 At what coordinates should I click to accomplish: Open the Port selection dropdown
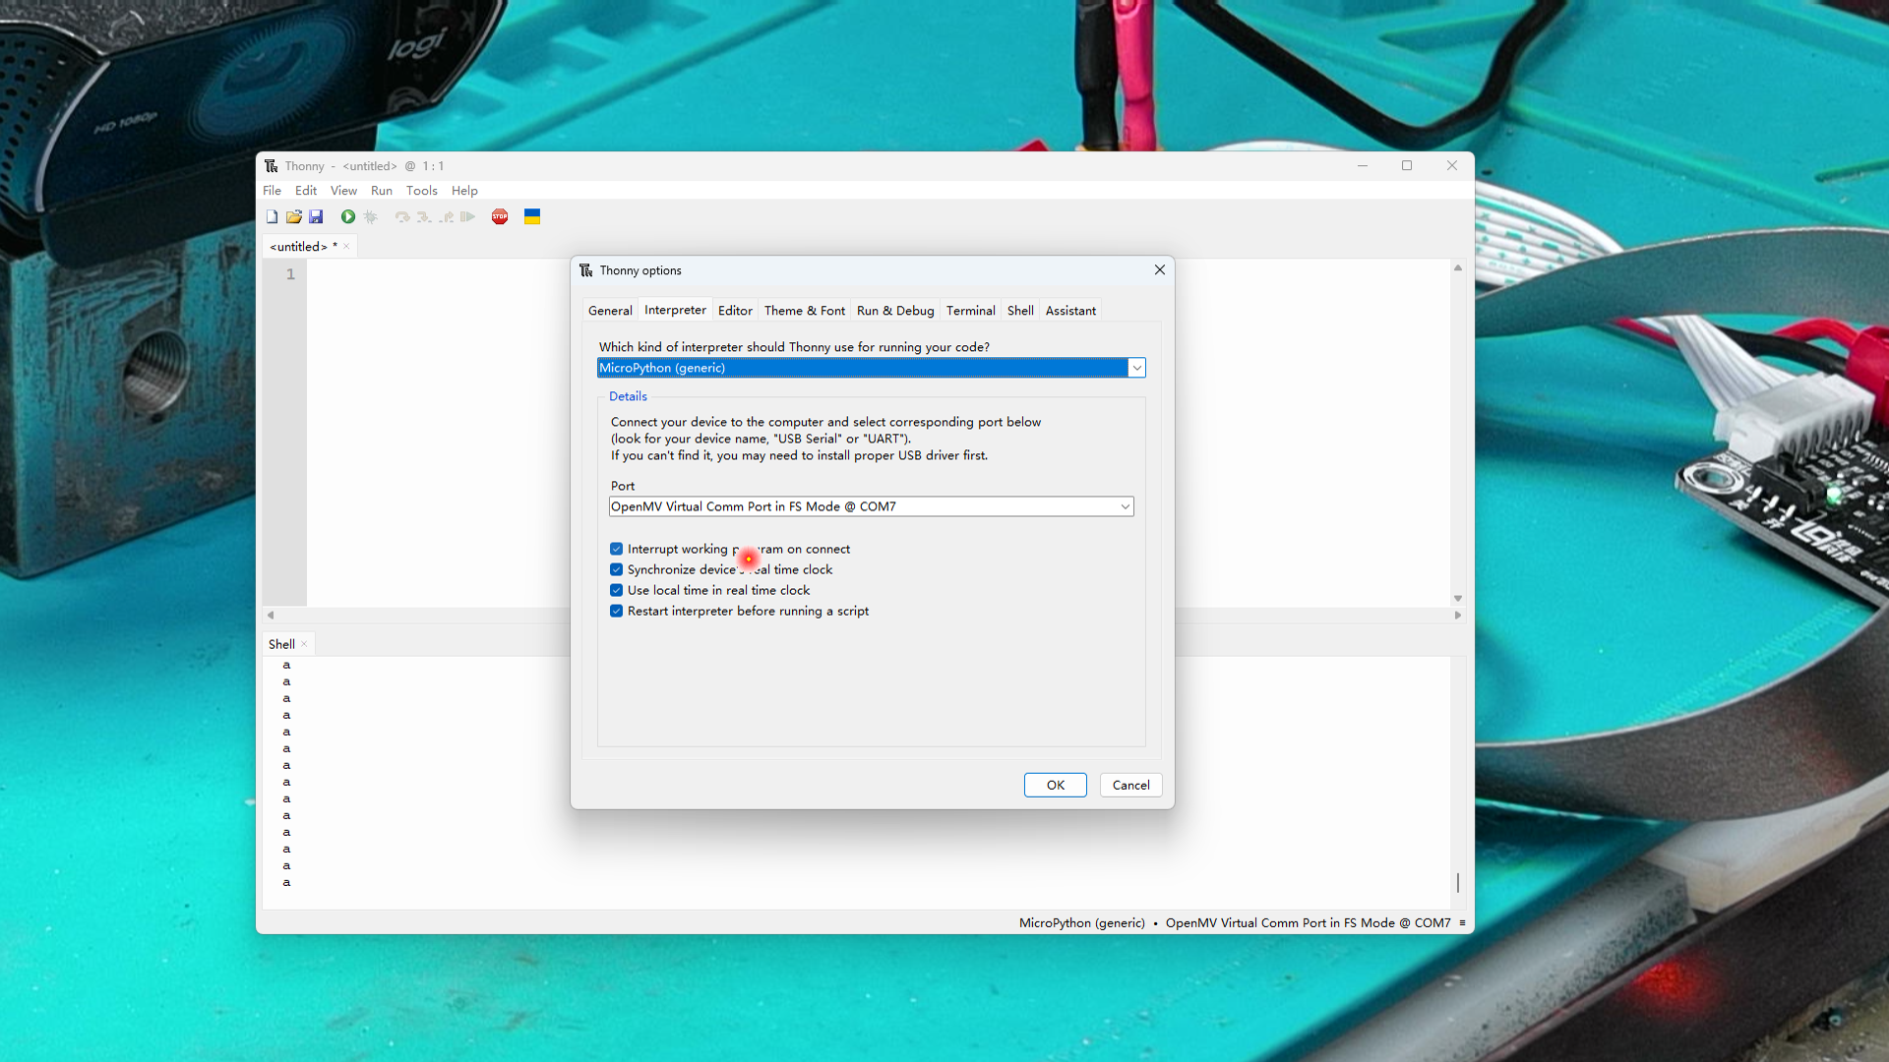coord(1125,506)
